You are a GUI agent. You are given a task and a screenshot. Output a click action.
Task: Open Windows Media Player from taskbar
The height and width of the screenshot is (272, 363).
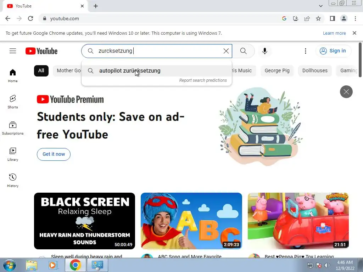point(53,265)
